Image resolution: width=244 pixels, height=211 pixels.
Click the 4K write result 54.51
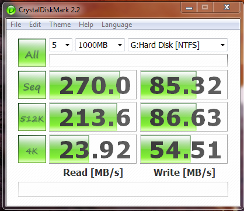(184, 149)
